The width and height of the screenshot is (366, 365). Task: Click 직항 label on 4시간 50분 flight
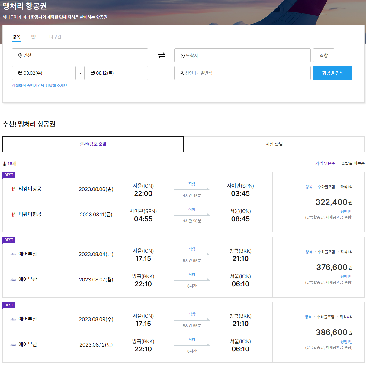coord(192,209)
